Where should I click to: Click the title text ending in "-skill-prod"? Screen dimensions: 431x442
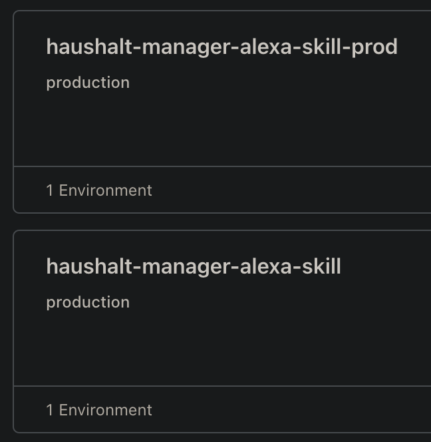[221, 47]
